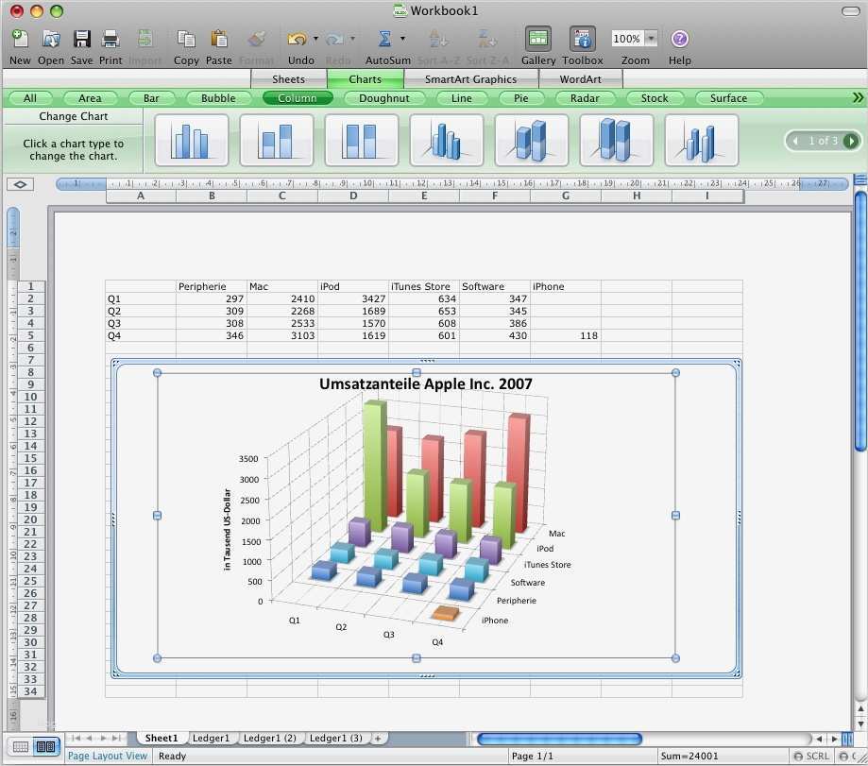Open the Zoom percentage dropdown
The width and height of the screenshot is (868, 766).
pyautogui.click(x=651, y=38)
